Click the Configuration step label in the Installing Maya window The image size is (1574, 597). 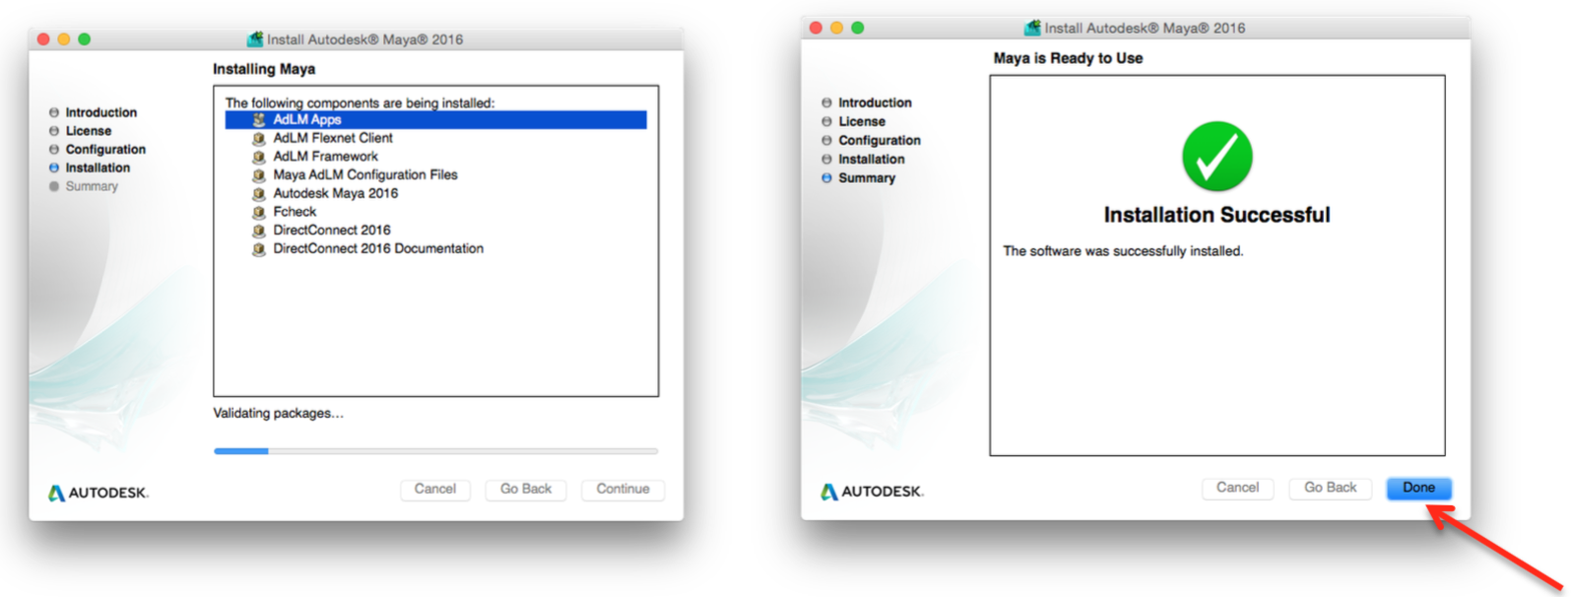point(105,150)
